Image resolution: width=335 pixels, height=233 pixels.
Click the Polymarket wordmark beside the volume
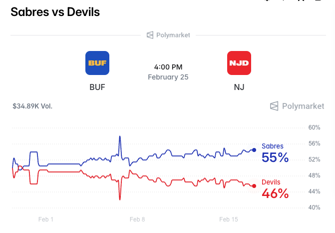[x=303, y=106]
